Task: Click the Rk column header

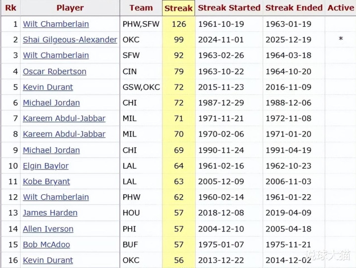Action: point(10,8)
